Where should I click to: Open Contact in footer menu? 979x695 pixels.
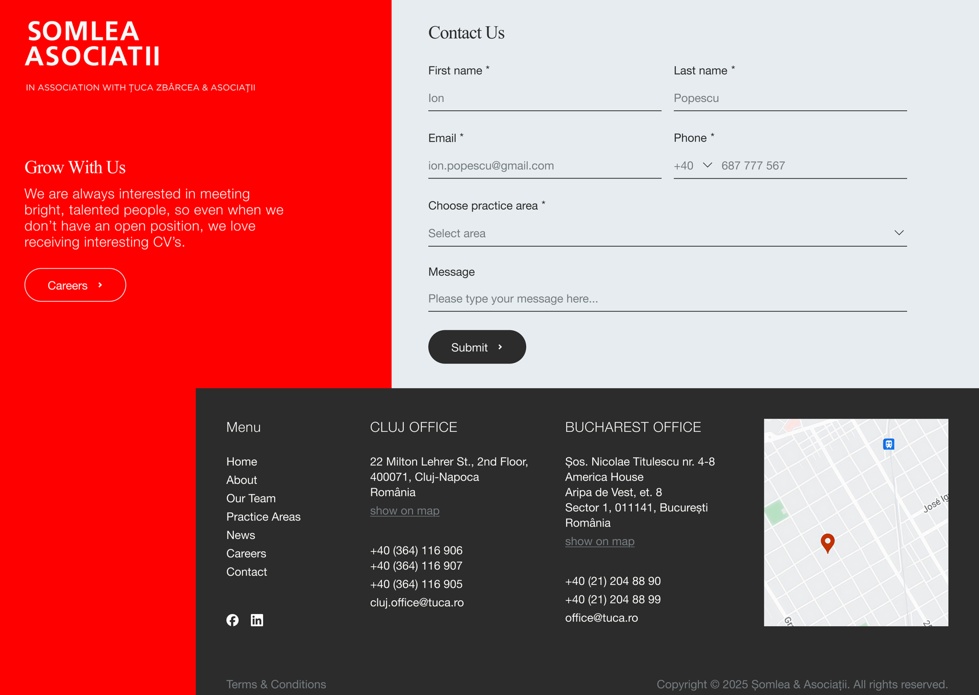point(247,572)
